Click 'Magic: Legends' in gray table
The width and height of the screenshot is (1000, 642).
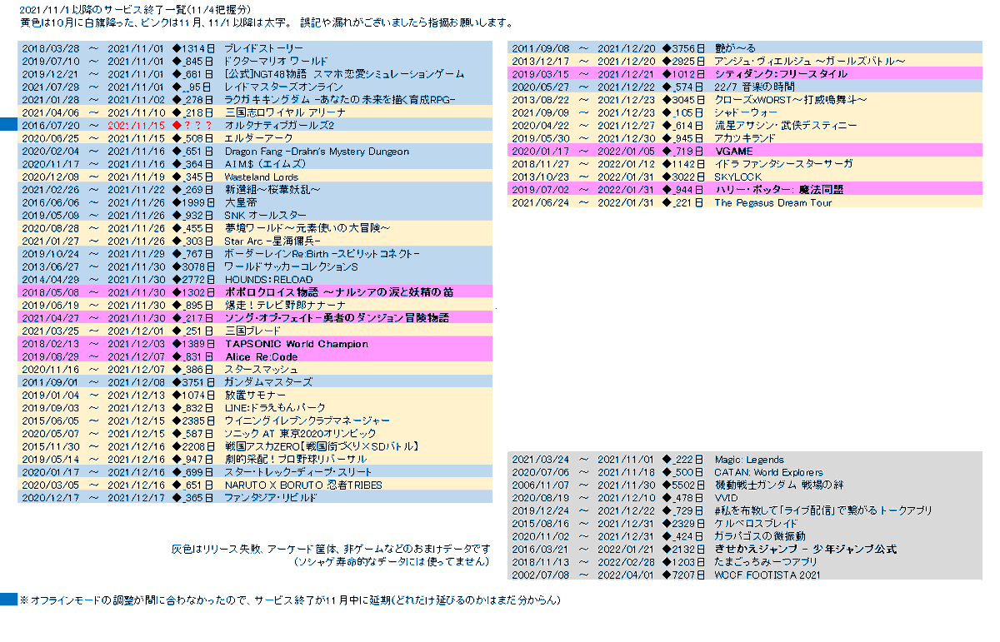coord(748,460)
